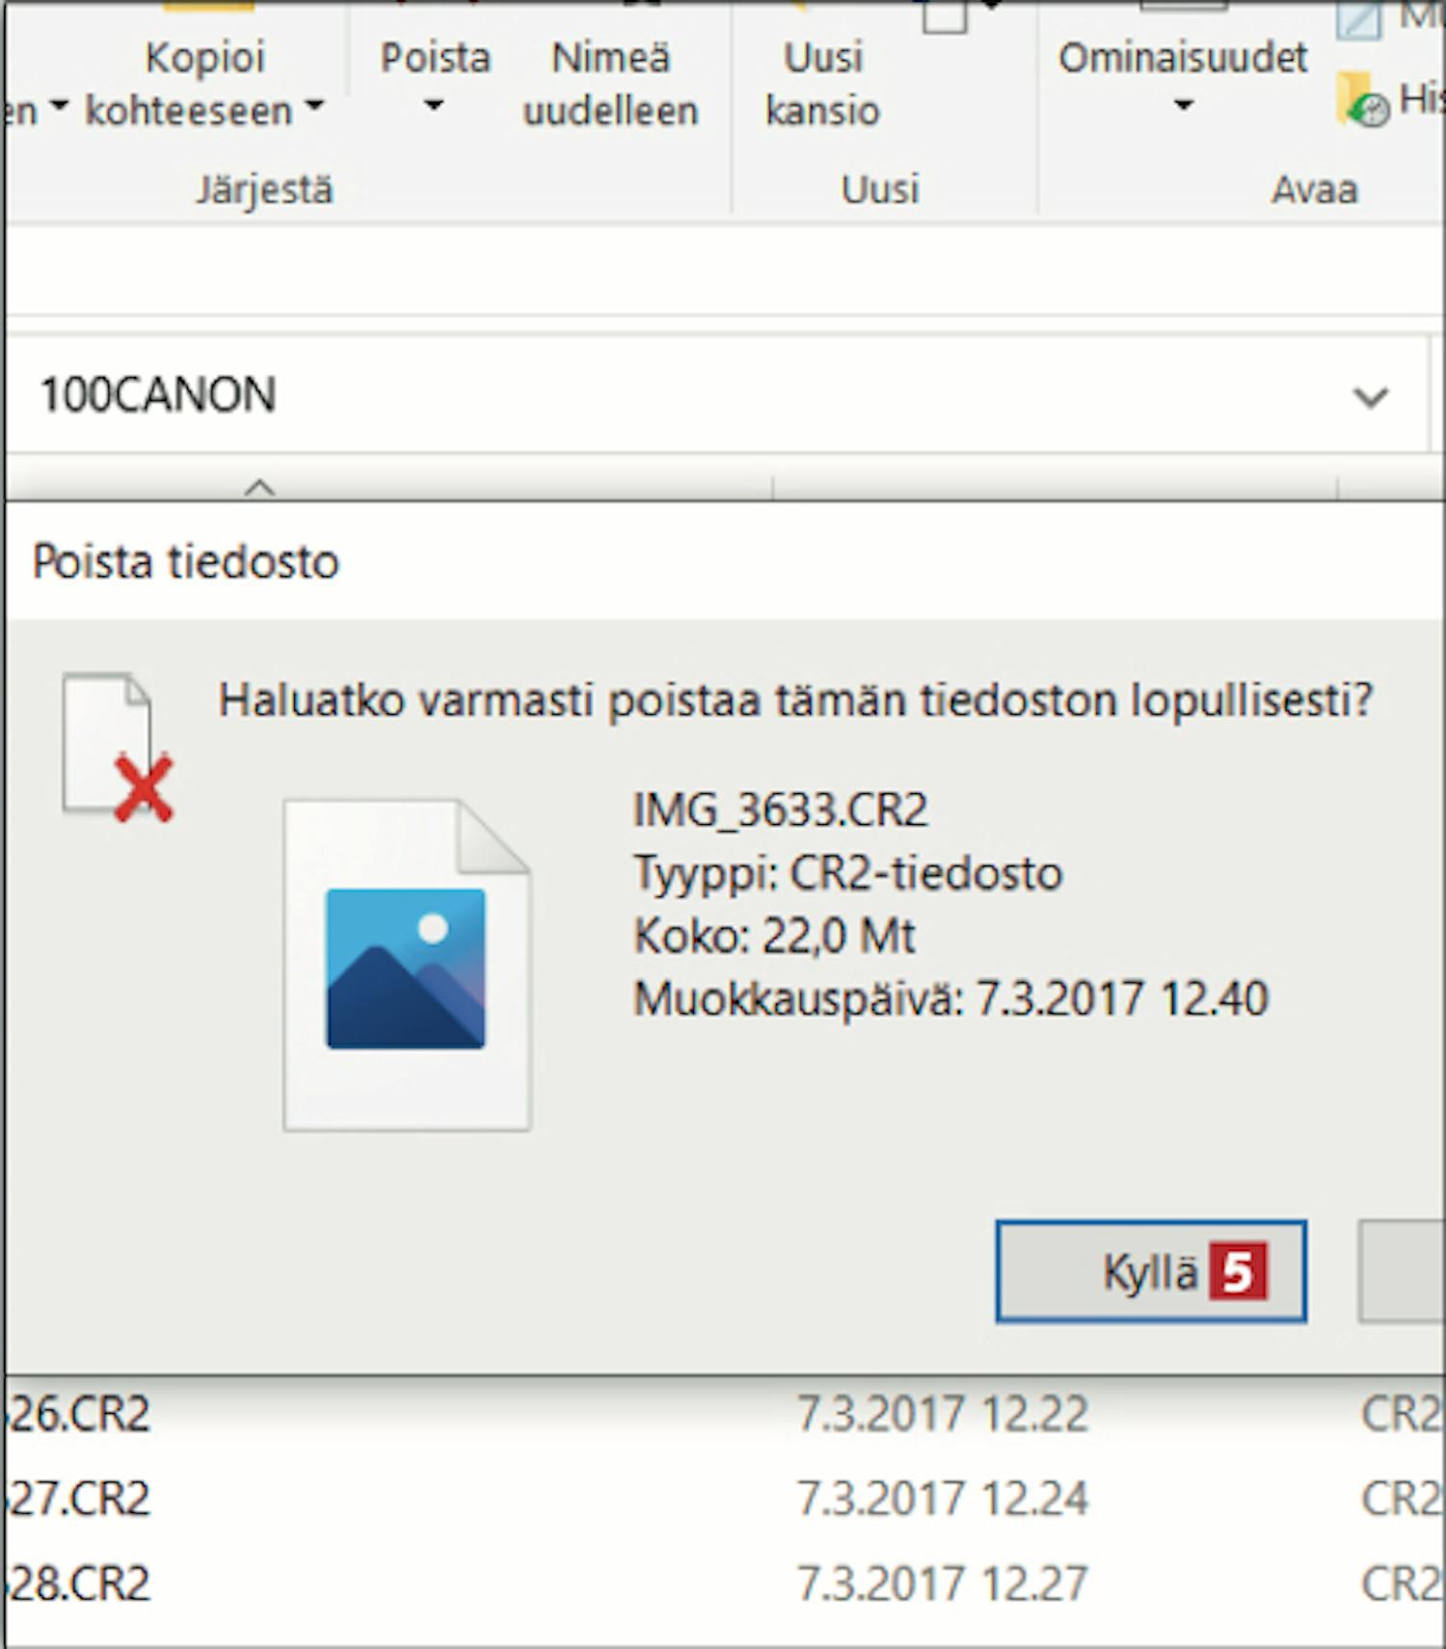Select the file ending 27.CR2

point(79,1499)
